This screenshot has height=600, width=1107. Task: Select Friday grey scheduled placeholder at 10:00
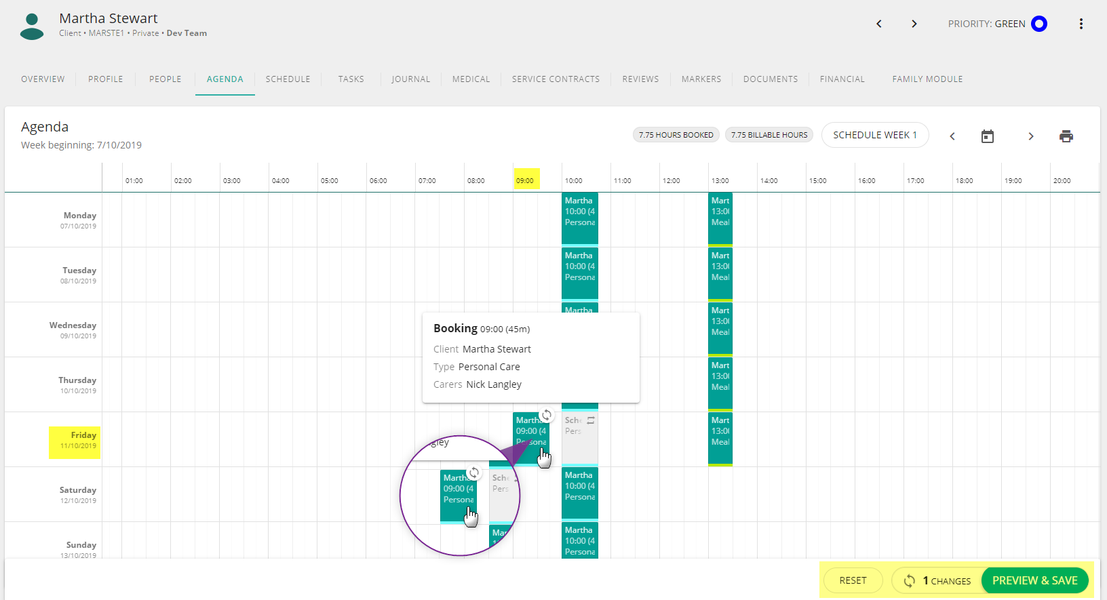click(x=580, y=439)
